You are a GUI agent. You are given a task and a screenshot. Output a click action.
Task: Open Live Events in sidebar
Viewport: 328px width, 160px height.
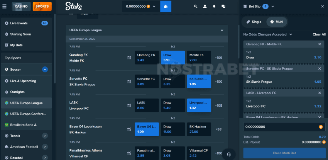(26, 23)
